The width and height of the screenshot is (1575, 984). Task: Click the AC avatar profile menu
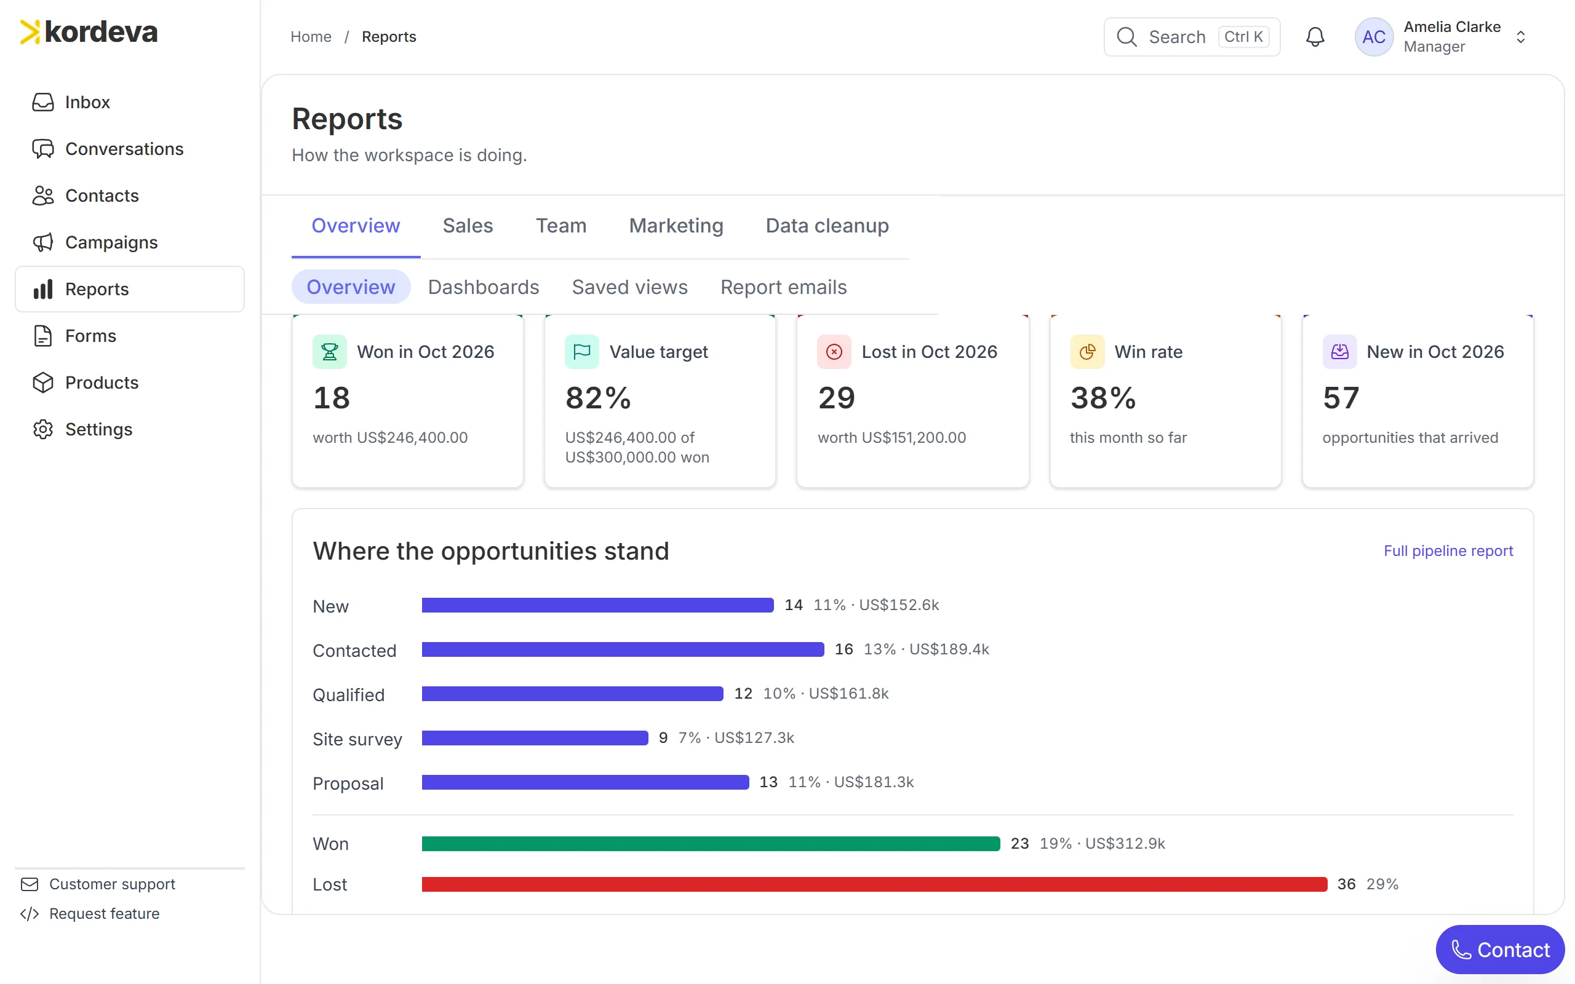[x=1373, y=37]
